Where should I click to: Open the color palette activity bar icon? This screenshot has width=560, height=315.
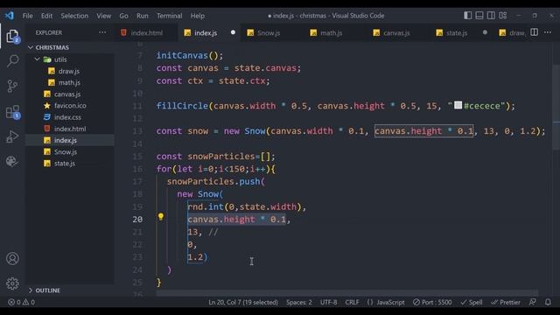[x=11, y=161]
